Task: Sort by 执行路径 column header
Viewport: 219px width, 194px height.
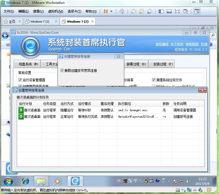Action: click(139, 104)
